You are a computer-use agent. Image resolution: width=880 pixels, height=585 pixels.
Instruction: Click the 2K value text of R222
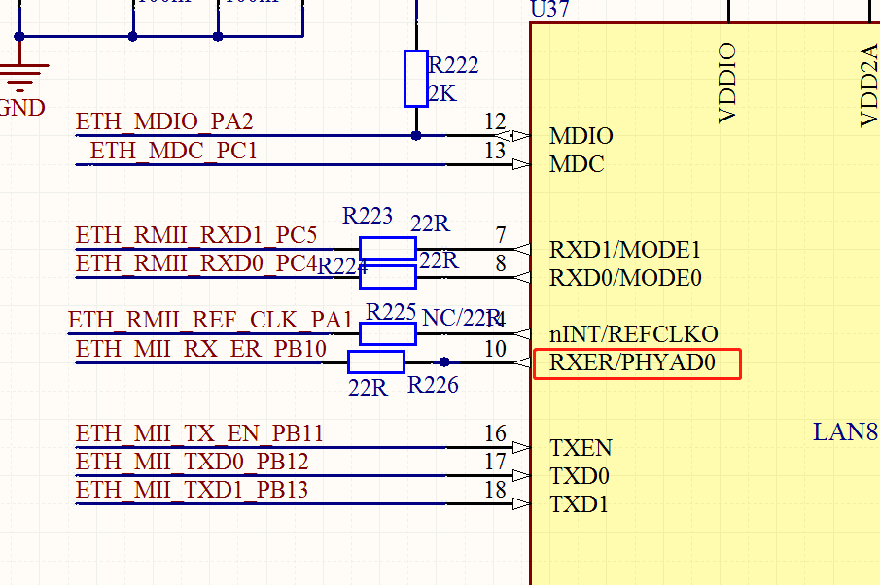[x=442, y=94]
